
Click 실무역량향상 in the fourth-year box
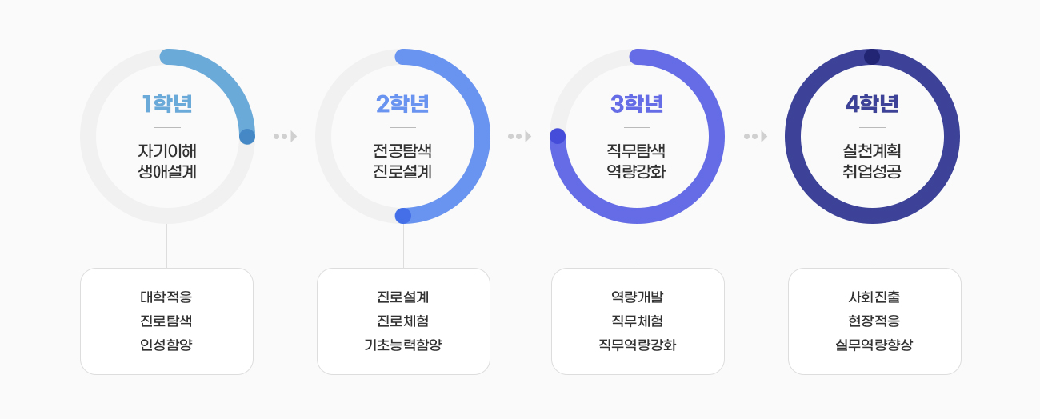click(874, 345)
